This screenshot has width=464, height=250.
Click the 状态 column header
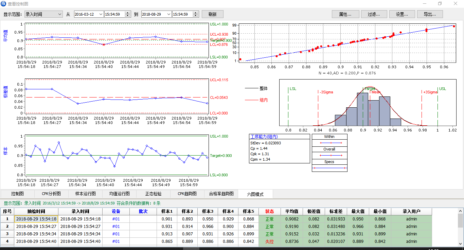click(x=269, y=211)
